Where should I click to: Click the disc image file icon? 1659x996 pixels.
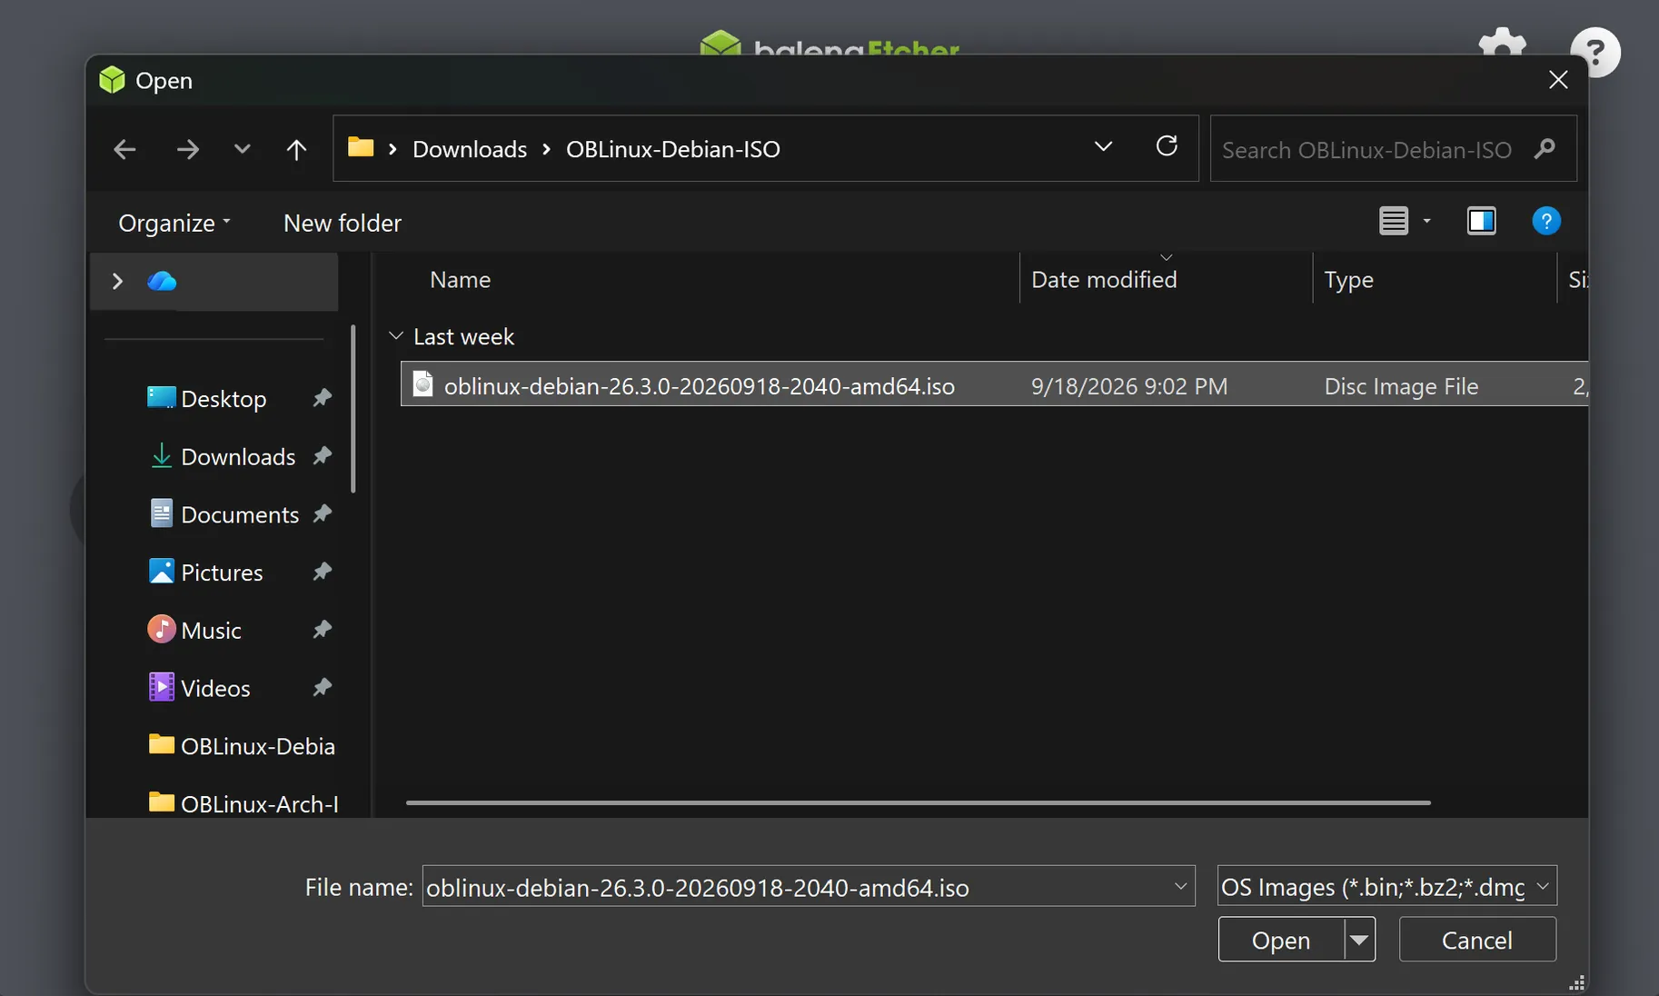[x=422, y=384]
